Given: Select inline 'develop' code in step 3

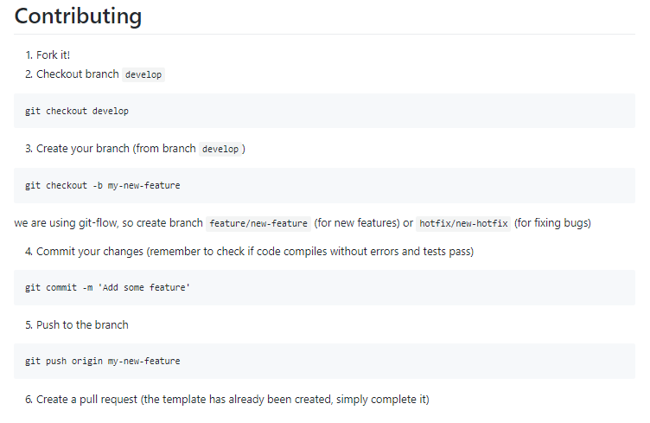Looking at the screenshot, I should (220, 149).
